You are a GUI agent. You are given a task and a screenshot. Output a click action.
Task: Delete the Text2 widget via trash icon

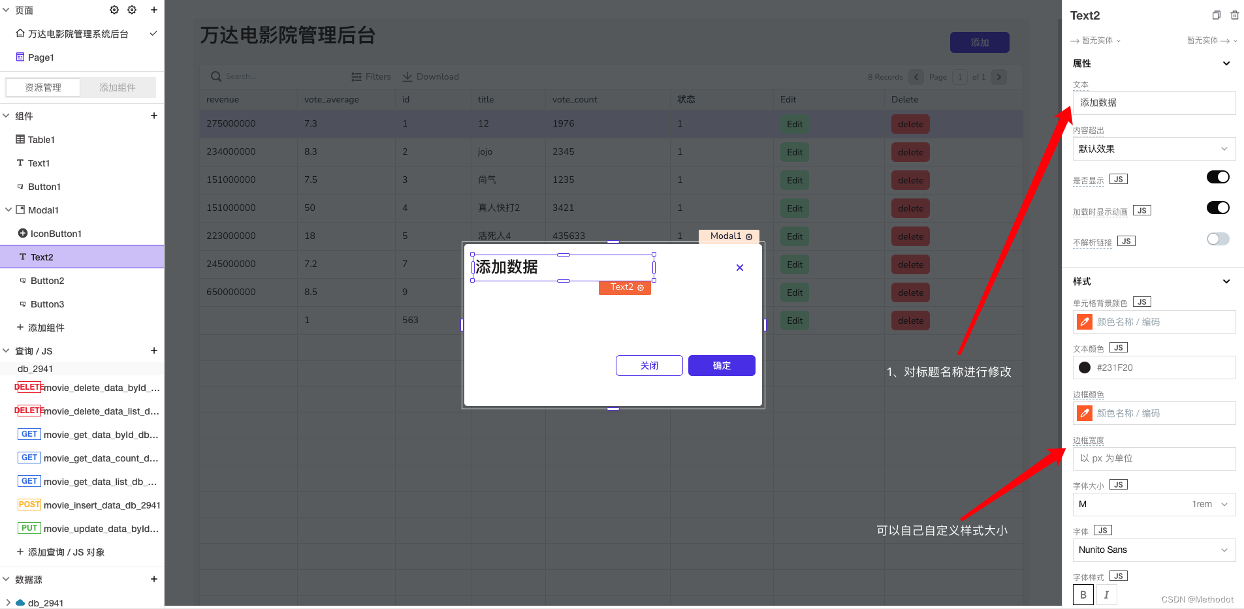click(x=1234, y=15)
